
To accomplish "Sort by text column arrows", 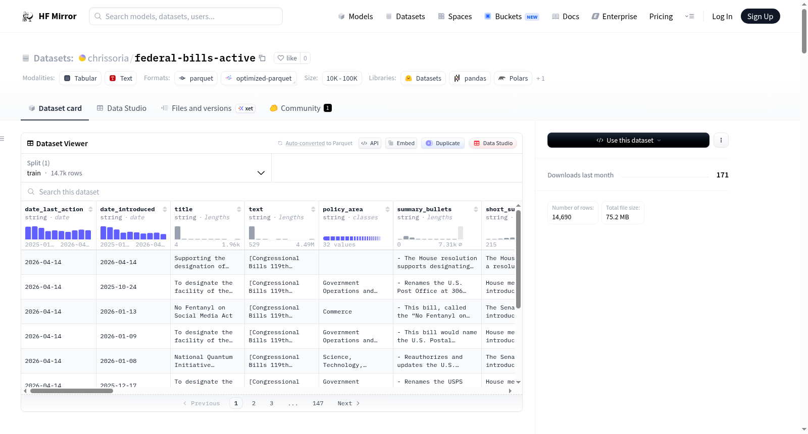I will coord(313,209).
